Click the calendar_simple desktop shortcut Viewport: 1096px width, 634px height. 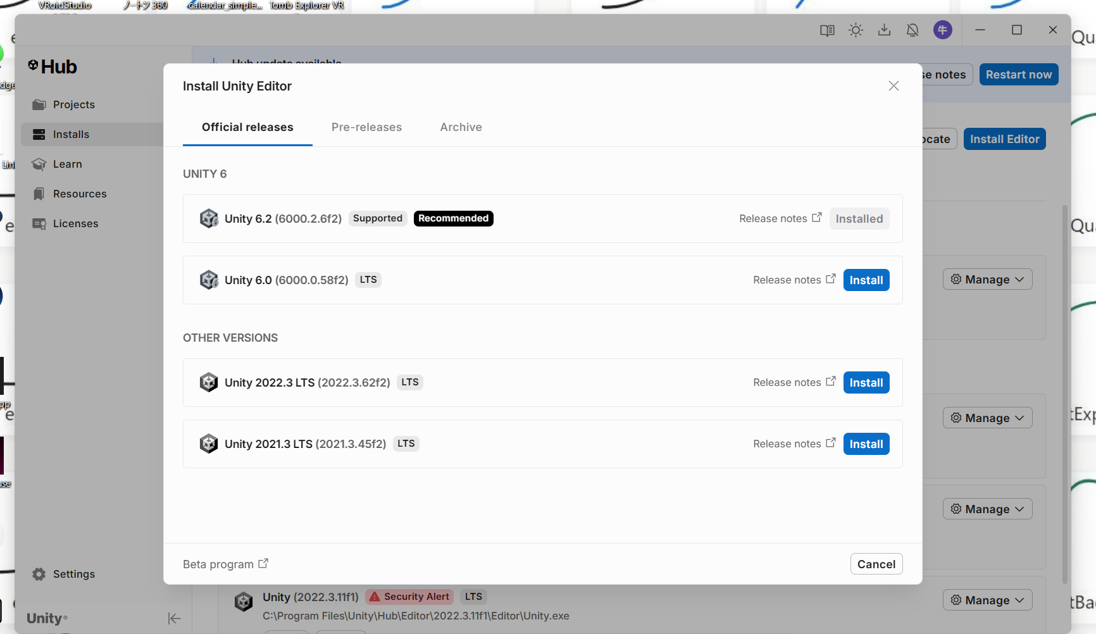point(225,6)
